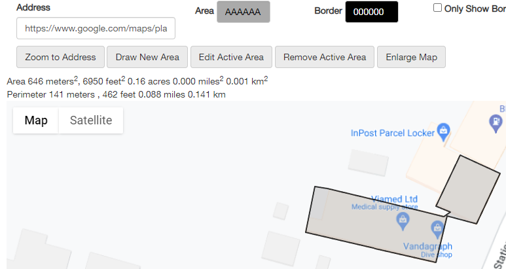Click the Draw New Area button
506x269 pixels.
[x=147, y=57]
